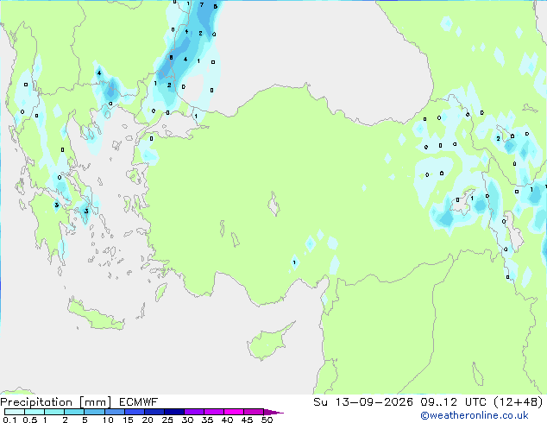Image resolution: width=547 pixels, height=423 pixels.
Task: Click the island of Cyprus on the map
Action: point(268,342)
